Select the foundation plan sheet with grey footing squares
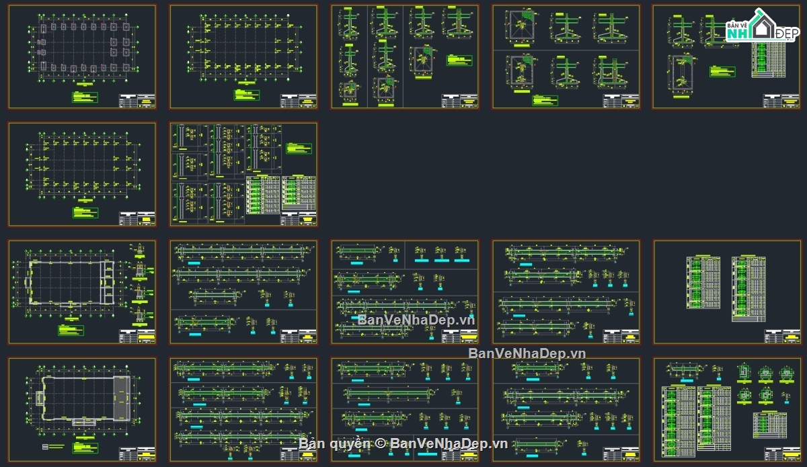Image resolution: width=807 pixels, height=467 pixels. coord(82,57)
